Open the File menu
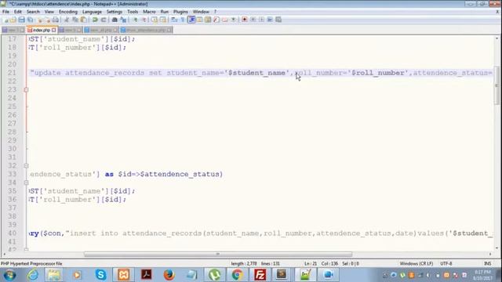The width and height of the screenshot is (502, 282). click(x=5, y=12)
